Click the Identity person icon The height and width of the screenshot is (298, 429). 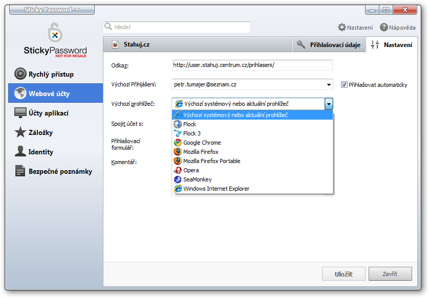click(x=20, y=151)
